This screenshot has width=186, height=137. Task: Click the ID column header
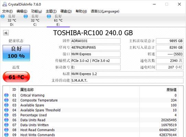[x=14, y=90]
